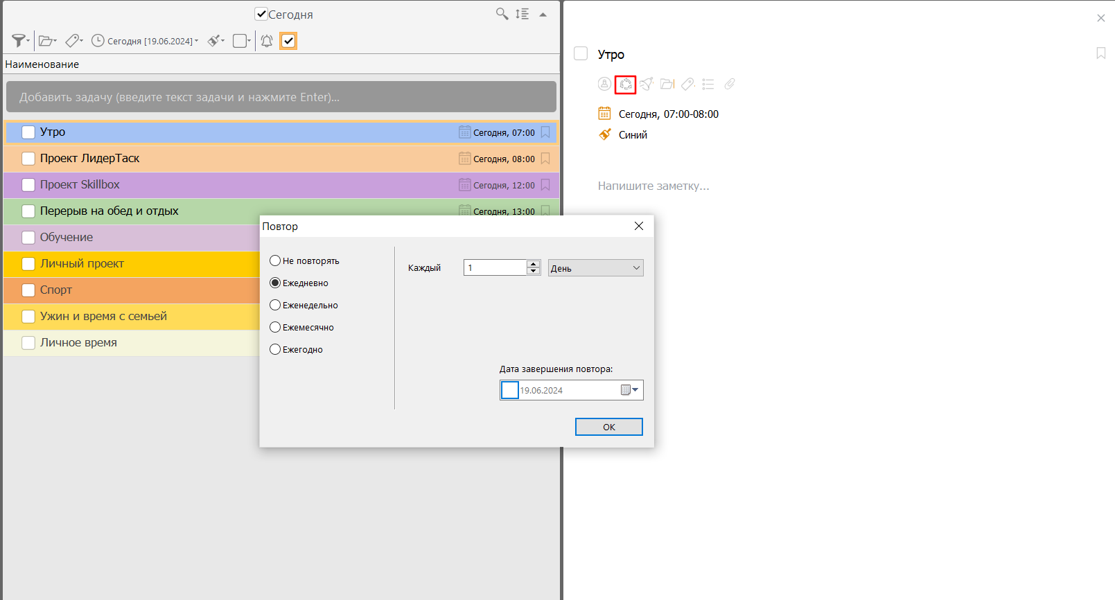Open the search magnifier icon

(502, 14)
